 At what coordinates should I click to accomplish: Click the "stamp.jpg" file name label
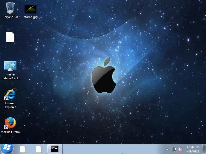tap(31, 17)
